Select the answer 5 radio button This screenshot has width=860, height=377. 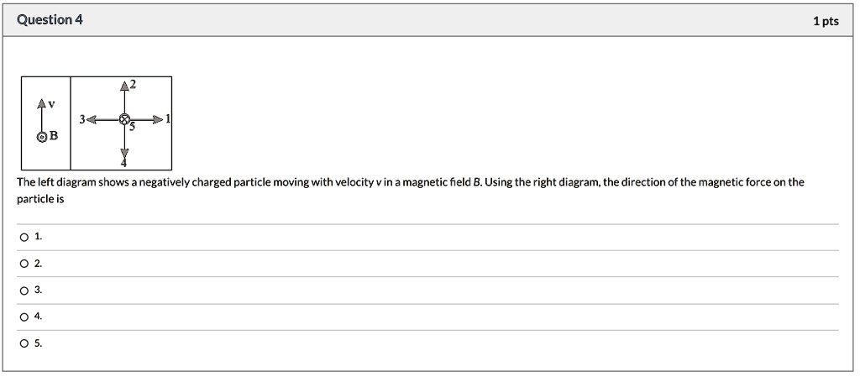click(x=24, y=344)
